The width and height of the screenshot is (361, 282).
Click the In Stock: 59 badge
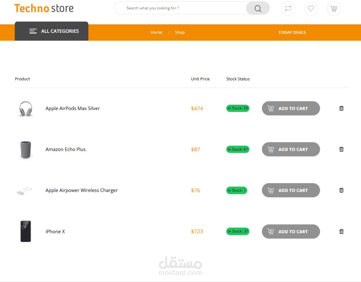(238, 108)
